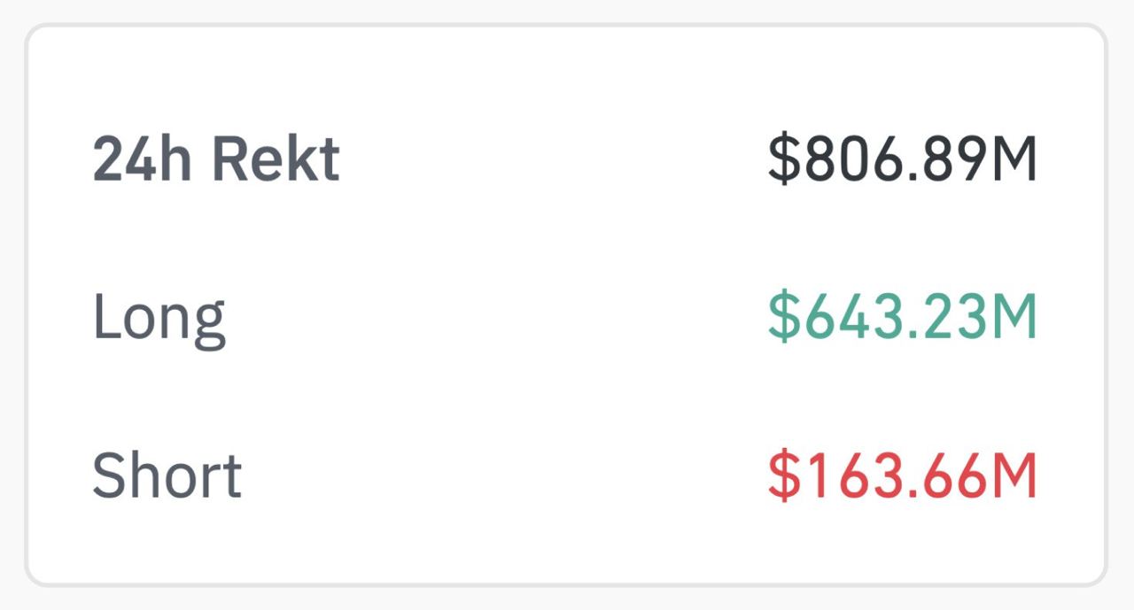The height and width of the screenshot is (610, 1134).
Task: Click the M suffix of $806.89M
Action: [x=1014, y=160]
